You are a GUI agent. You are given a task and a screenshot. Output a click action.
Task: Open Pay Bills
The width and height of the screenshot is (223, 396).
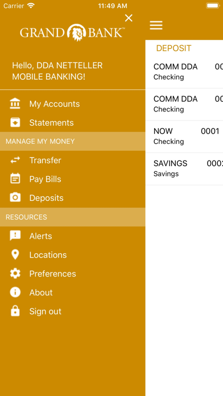(45, 179)
